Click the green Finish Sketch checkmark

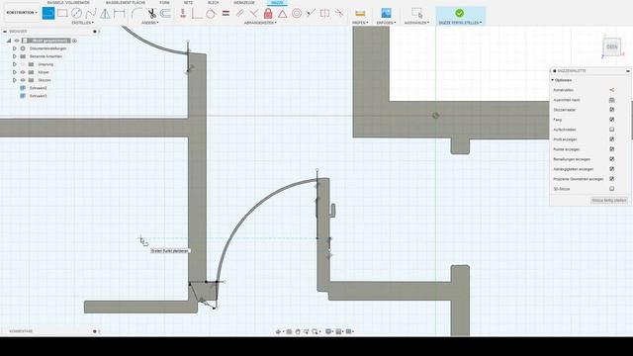click(459, 13)
